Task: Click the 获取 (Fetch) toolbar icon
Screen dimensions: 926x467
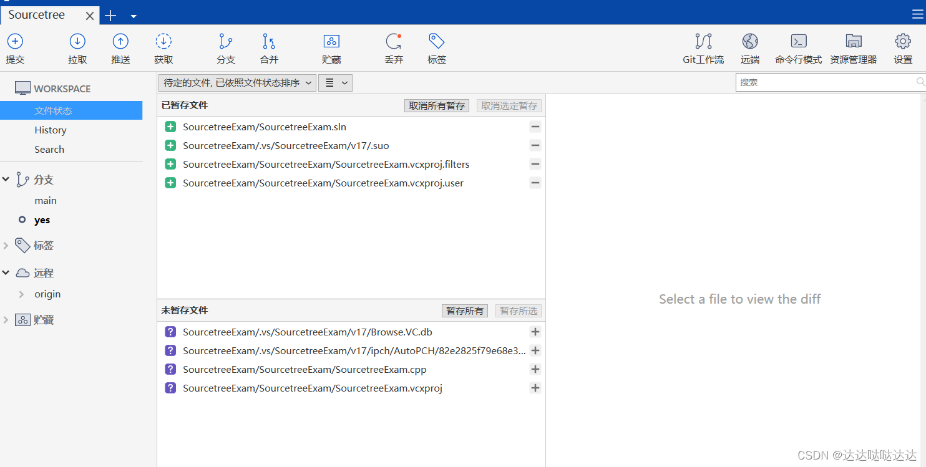Action: [163, 49]
